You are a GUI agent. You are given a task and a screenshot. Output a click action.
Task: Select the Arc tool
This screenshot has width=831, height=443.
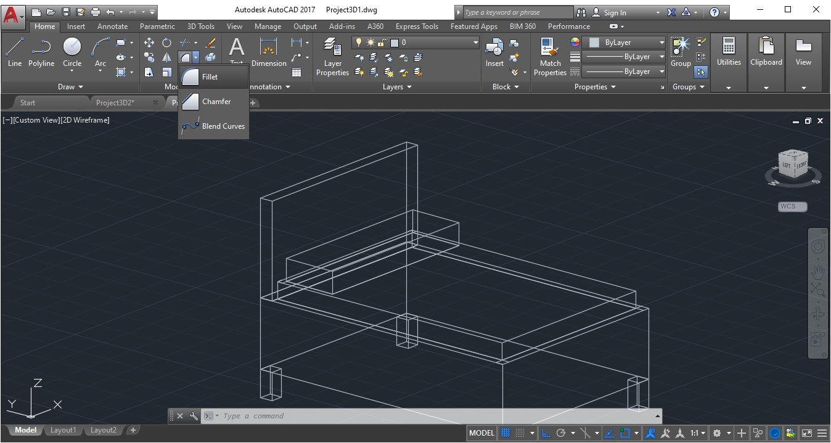[x=100, y=52]
